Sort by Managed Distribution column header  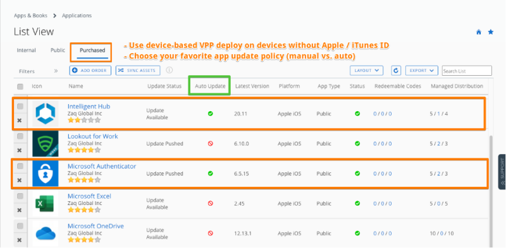coord(457,86)
